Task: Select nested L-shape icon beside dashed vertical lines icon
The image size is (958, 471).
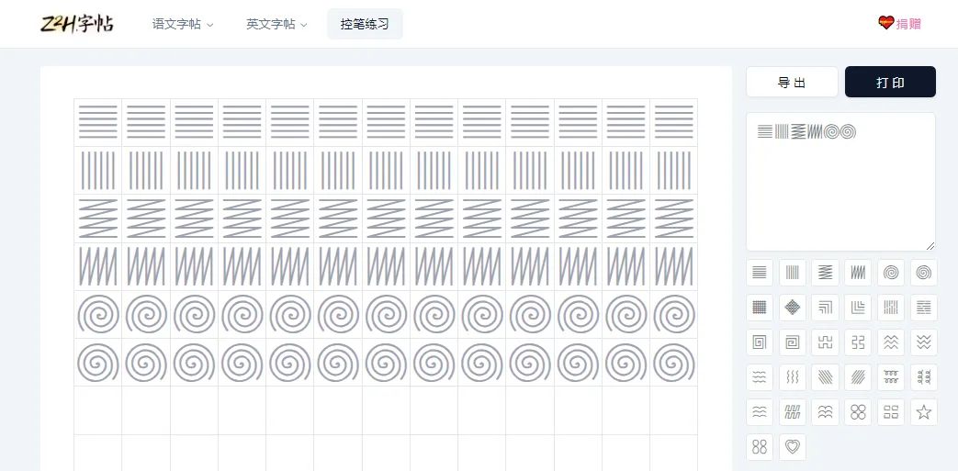Action: (858, 308)
